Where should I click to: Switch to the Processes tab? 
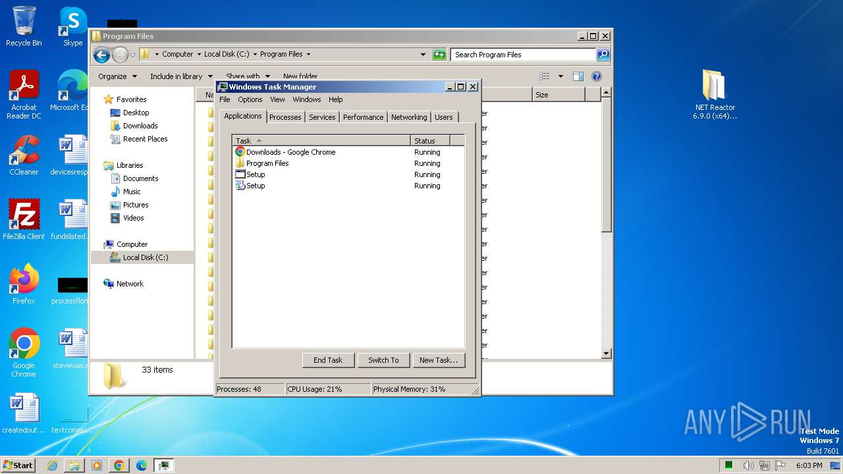285,117
